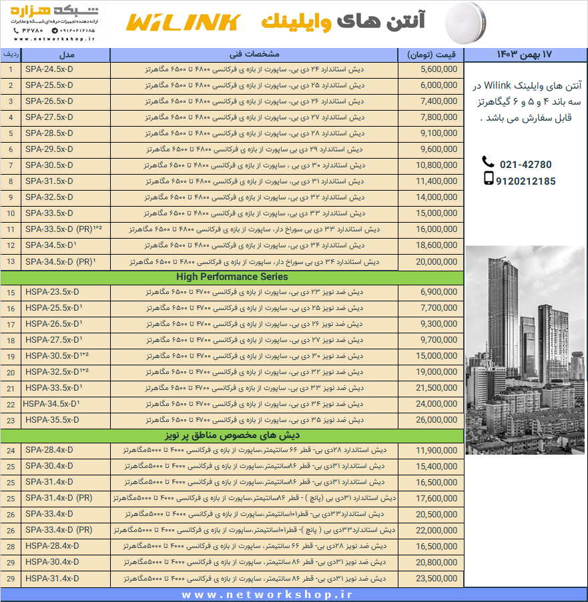Click the price 26,000,000

pyautogui.click(x=436, y=420)
